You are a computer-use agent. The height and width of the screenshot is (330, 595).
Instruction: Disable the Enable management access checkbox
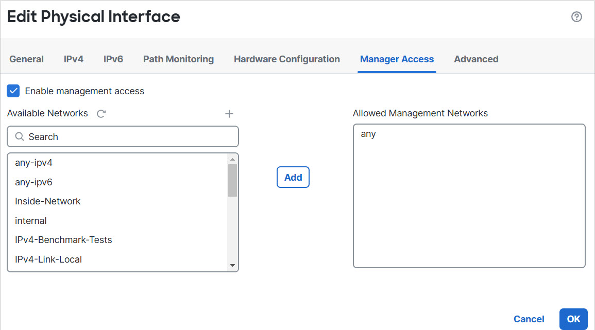coord(13,91)
